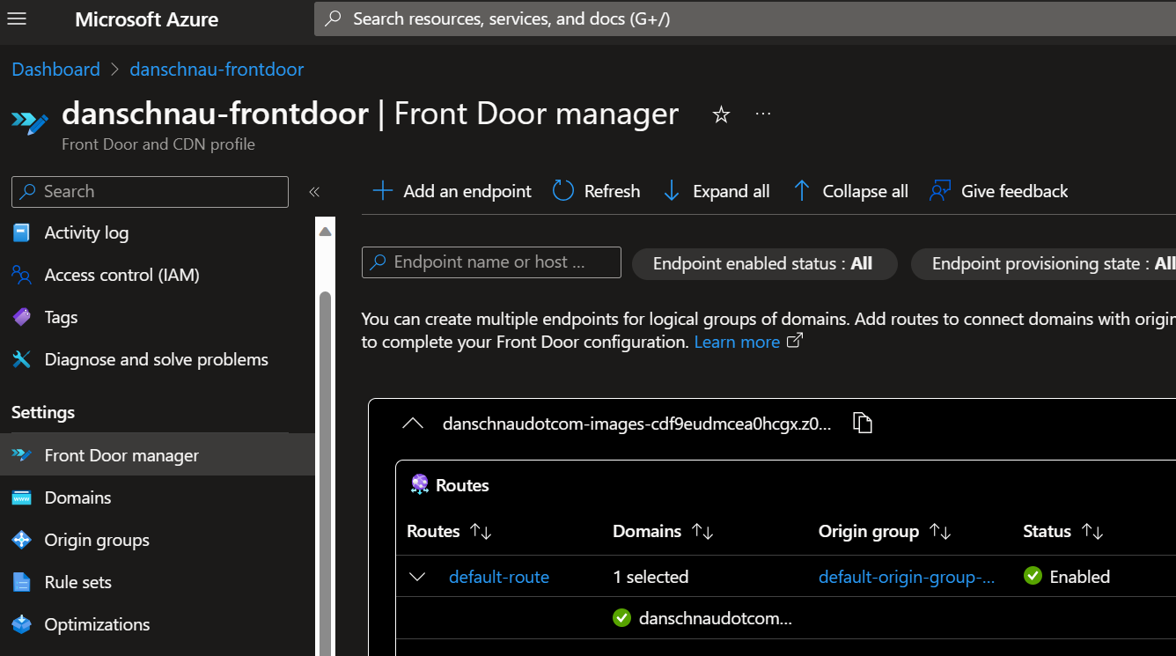Favorite this resource with the star icon

(721, 114)
